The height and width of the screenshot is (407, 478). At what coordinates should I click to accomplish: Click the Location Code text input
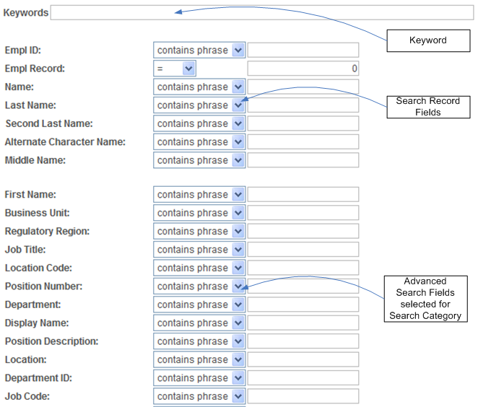303,268
